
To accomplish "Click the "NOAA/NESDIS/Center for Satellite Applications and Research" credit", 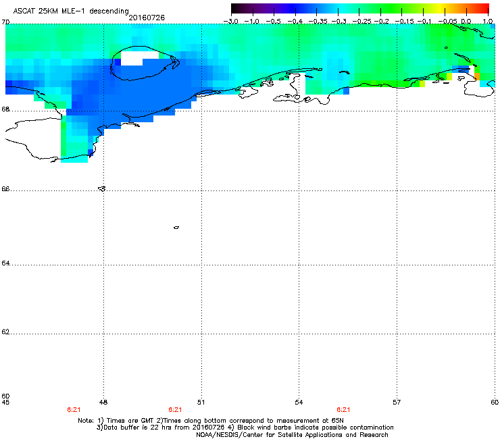I will [292, 434].
